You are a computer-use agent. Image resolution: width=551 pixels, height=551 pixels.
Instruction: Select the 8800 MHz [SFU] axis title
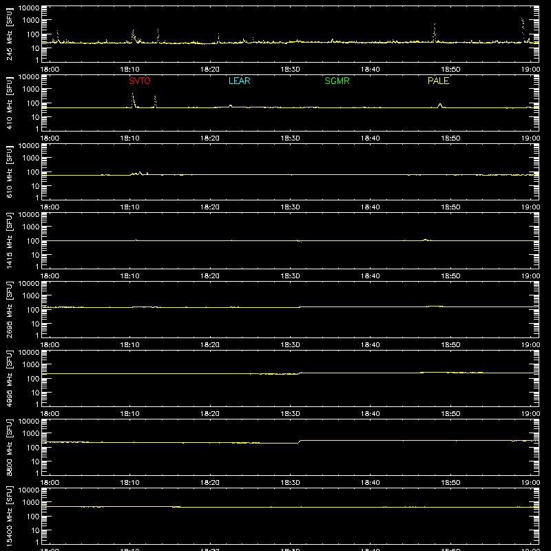click(x=9, y=447)
